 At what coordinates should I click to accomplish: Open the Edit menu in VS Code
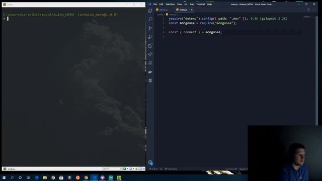pyautogui.click(x=161, y=4)
